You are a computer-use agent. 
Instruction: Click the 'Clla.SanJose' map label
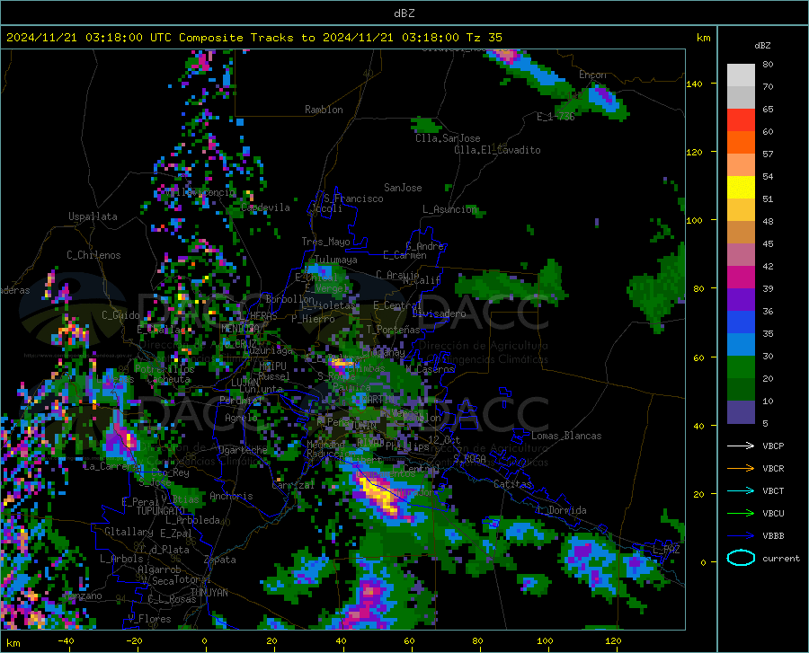pos(448,138)
